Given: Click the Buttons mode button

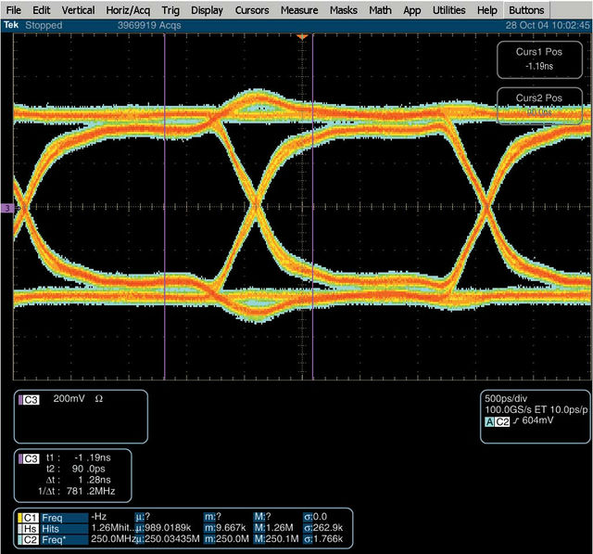Looking at the screenshot, I should (x=526, y=10).
